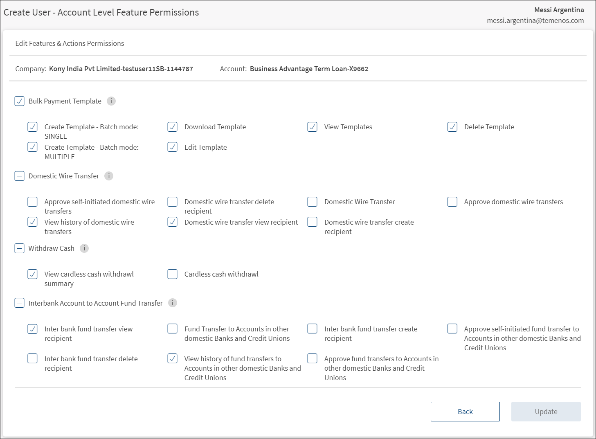Uncheck Download Template permission
This screenshot has height=439, width=596.
(173, 127)
